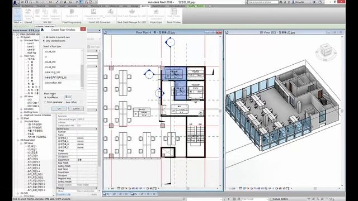Screen dimensions: 358x201
Task: Click the floor plan view vertical scrollbar
Action: point(220,111)
